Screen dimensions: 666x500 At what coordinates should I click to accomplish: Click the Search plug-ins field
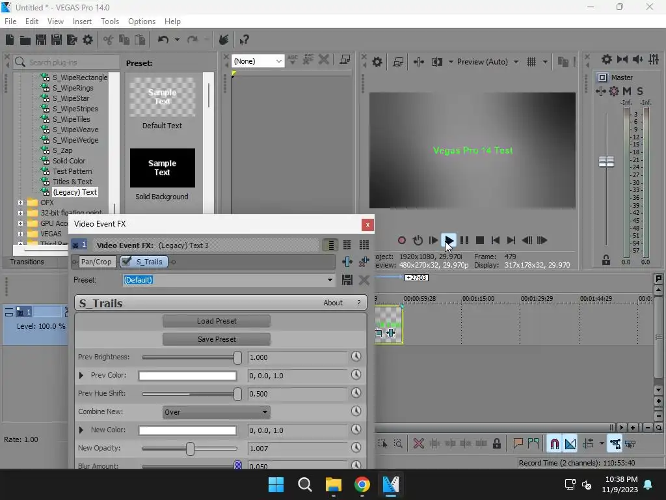pyautogui.click(x=66, y=62)
